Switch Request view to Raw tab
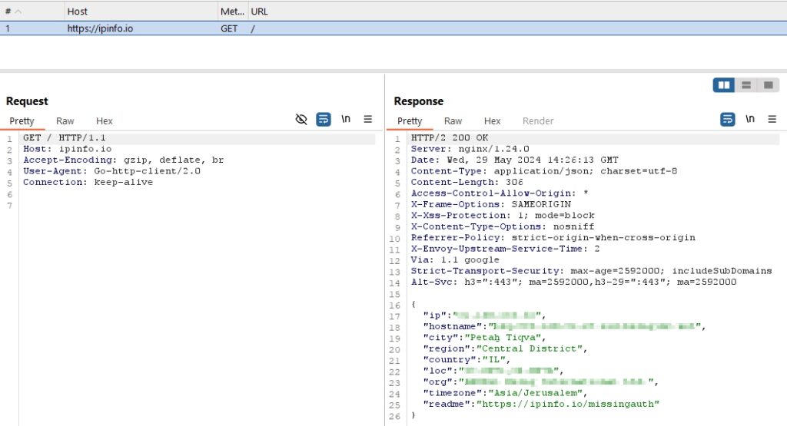787x426 pixels. click(65, 121)
